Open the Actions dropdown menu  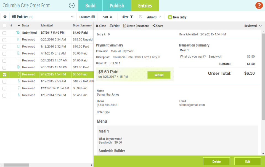pyautogui.click(x=153, y=17)
